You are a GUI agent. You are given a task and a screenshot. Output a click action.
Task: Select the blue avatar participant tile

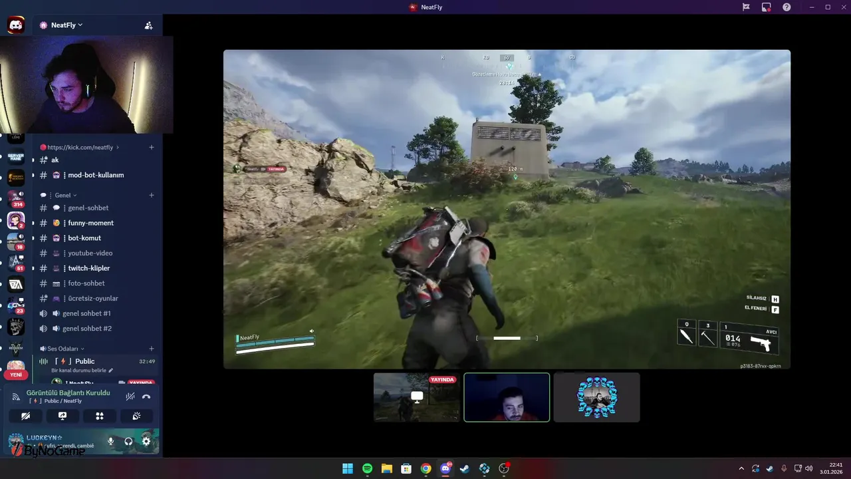coord(596,397)
